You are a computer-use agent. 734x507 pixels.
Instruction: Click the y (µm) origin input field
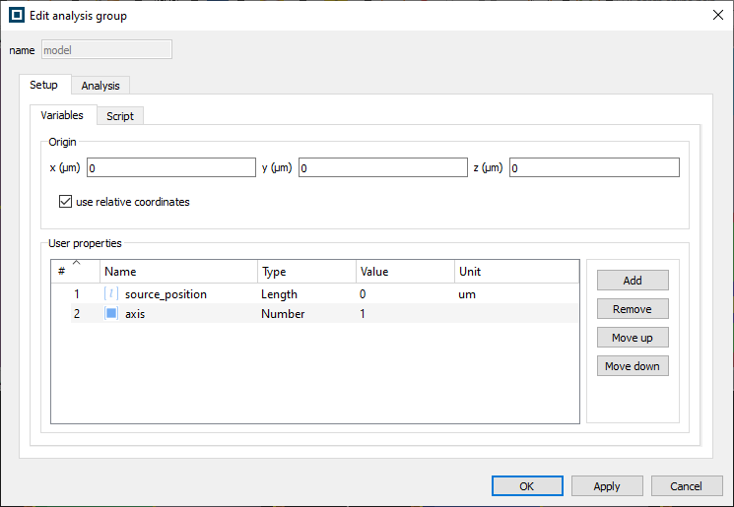click(x=383, y=168)
